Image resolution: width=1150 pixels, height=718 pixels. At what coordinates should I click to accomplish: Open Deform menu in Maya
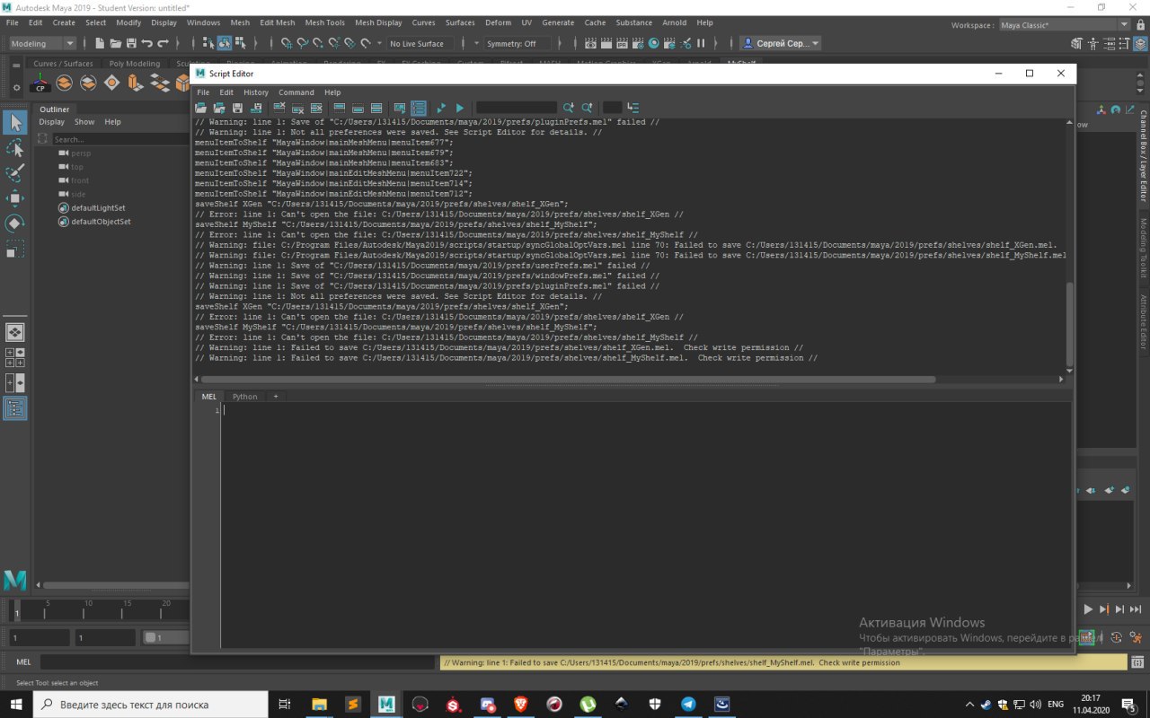coord(497,22)
